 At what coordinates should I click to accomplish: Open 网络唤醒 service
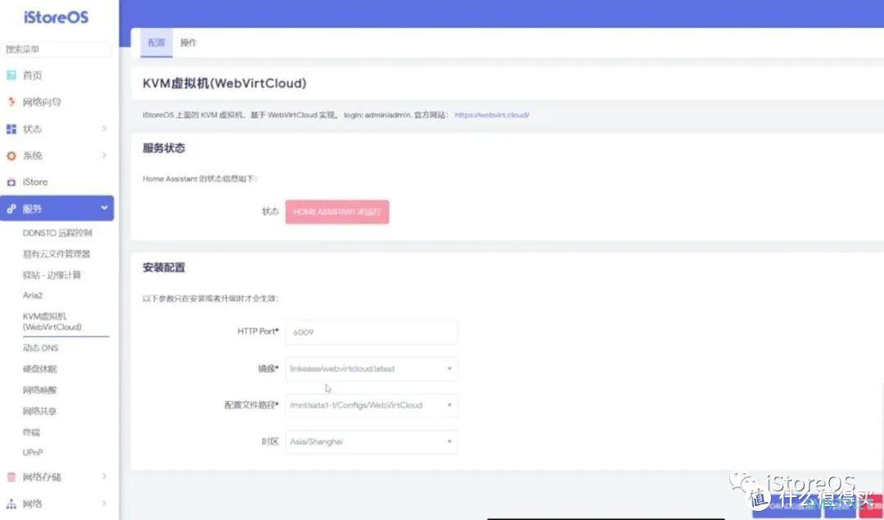click(x=39, y=391)
